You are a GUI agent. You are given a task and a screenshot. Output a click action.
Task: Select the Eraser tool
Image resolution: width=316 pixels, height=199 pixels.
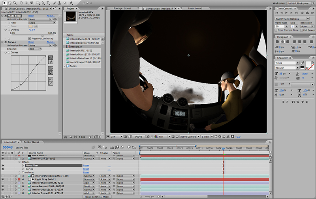64,3
